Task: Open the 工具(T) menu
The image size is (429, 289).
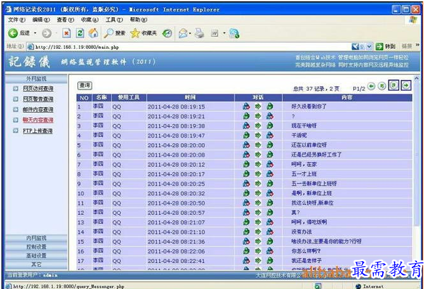Action: point(114,20)
